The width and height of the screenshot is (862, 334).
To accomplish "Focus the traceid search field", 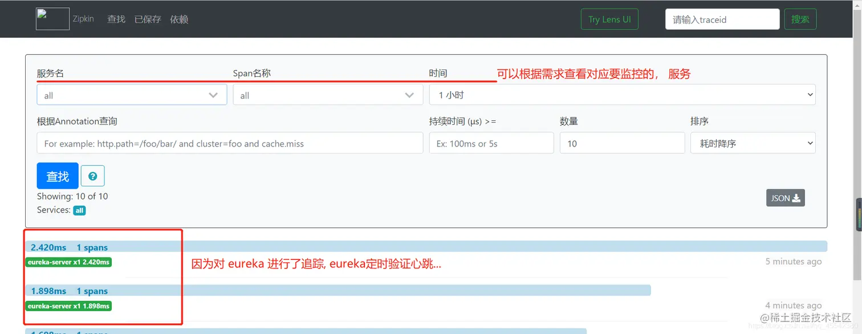I will pos(722,19).
